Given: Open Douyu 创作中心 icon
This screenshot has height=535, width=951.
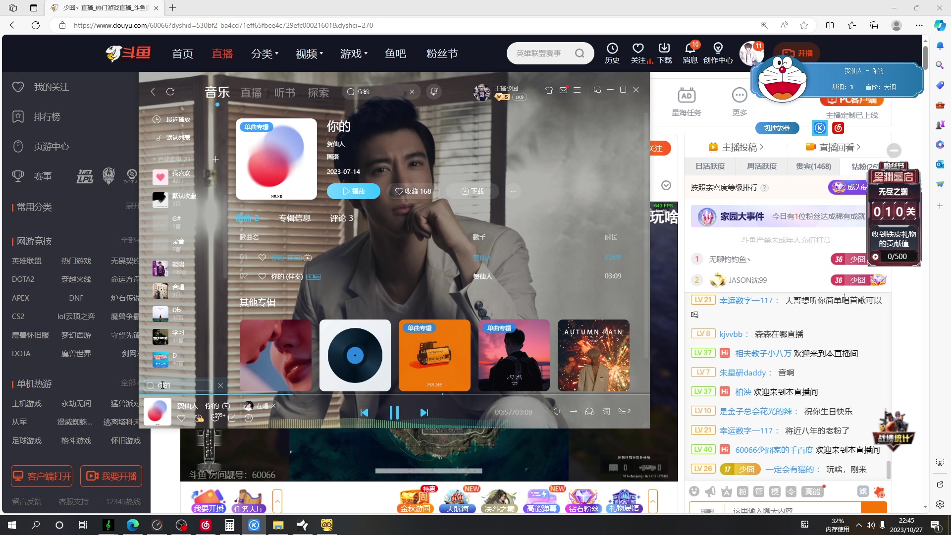Looking at the screenshot, I should click(718, 53).
